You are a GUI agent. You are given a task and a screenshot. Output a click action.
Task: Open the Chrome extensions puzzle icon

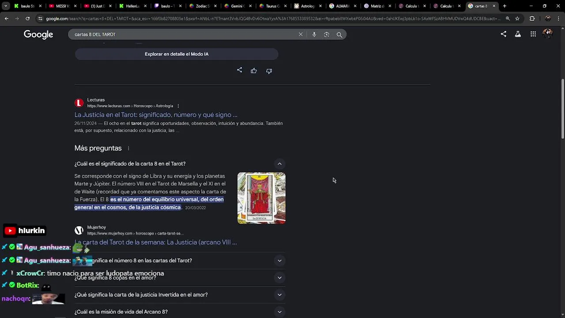532,19
